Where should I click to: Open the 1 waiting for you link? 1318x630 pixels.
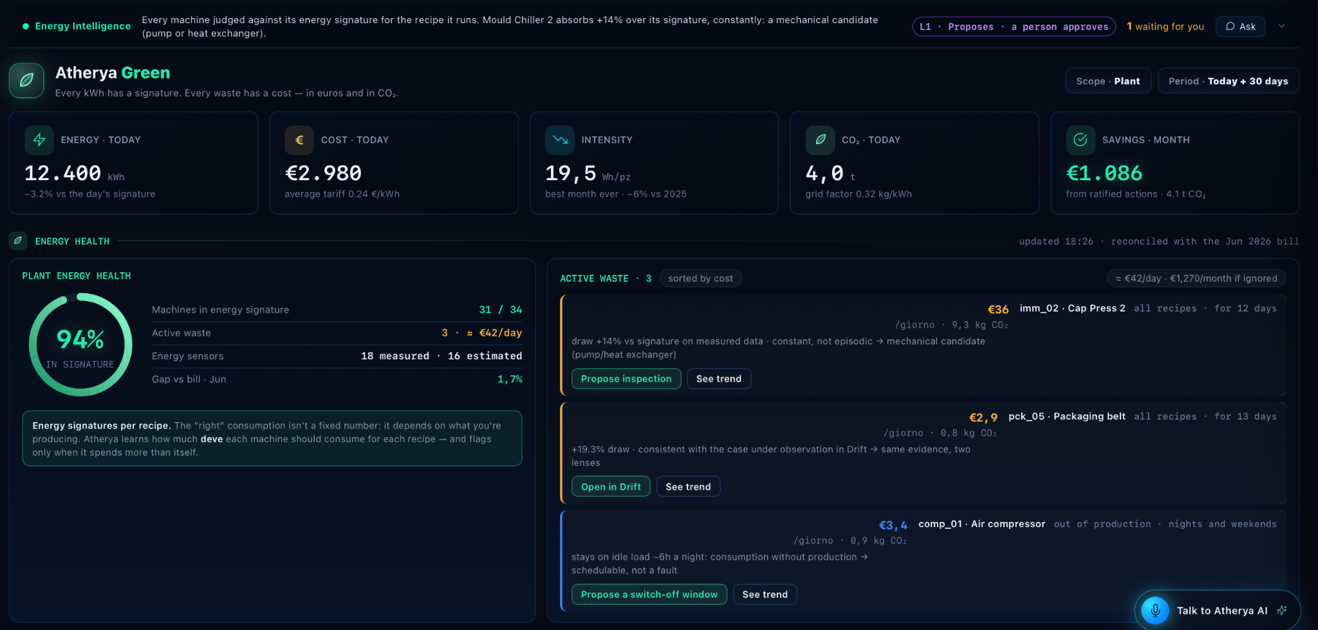(1165, 26)
